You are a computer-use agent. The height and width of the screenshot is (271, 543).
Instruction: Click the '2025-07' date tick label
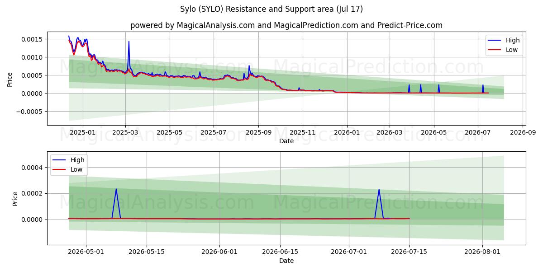click(x=213, y=133)
